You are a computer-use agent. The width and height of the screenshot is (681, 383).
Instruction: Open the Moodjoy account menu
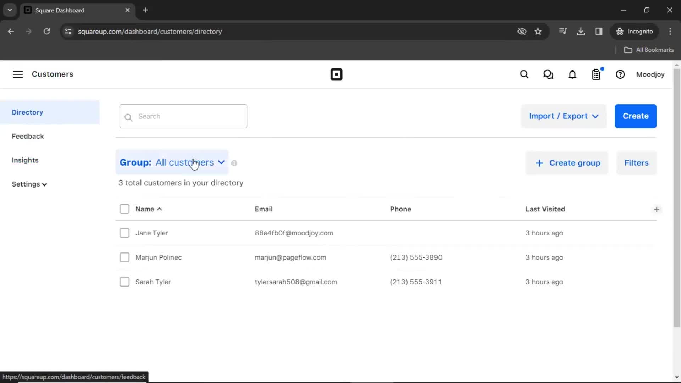pyautogui.click(x=650, y=74)
